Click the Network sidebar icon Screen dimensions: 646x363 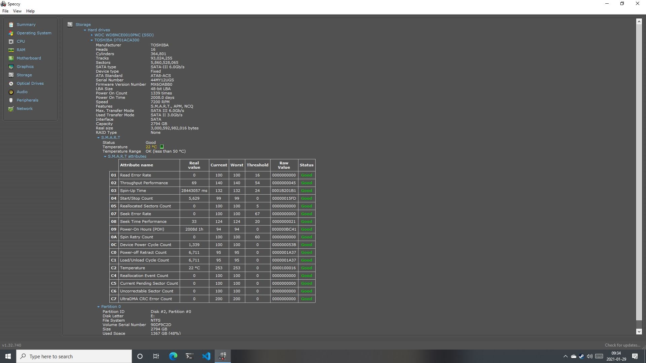pyautogui.click(x=11, y=109)
